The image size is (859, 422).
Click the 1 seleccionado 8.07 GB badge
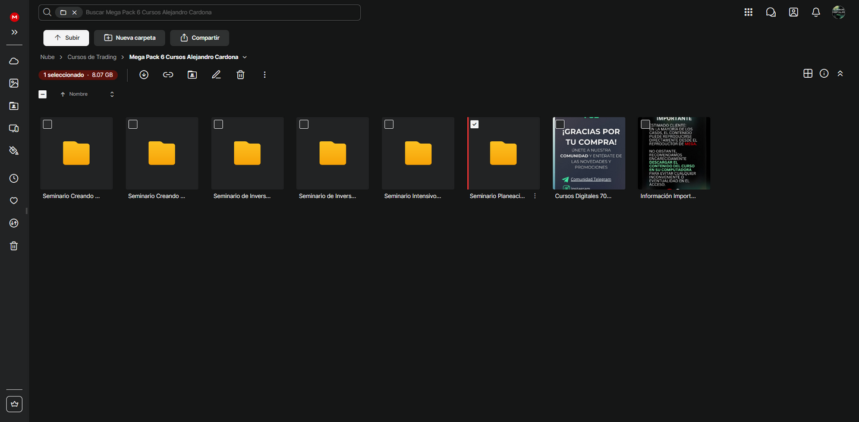[78, 75]
